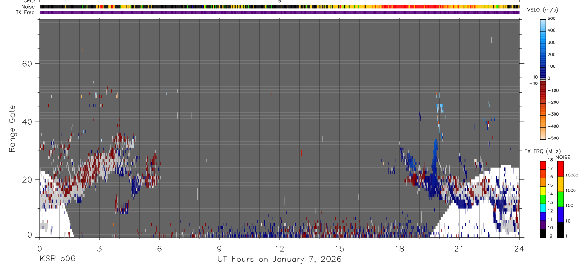584x269 pixels.
Task: Click the NOISE legend color bar
Action: pyautogui.click(x=561, y=199)
